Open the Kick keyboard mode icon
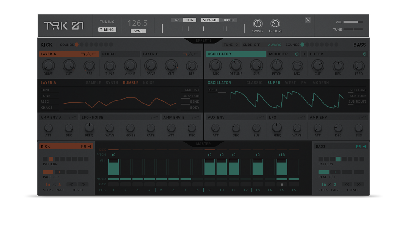Screen dimensions: 407x234 pyautogui.click(x=84, y=146)
